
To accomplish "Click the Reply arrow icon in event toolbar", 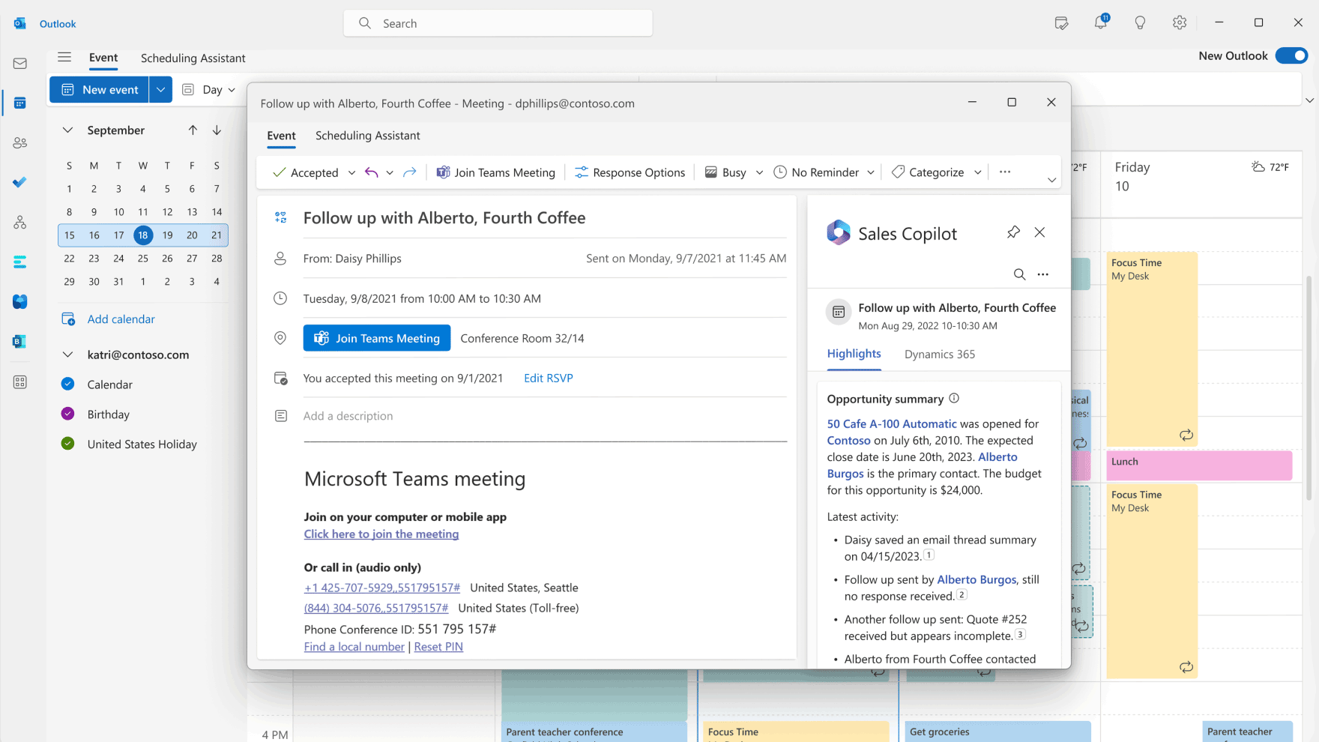I will pyautogui.click(x=371, y=172).
